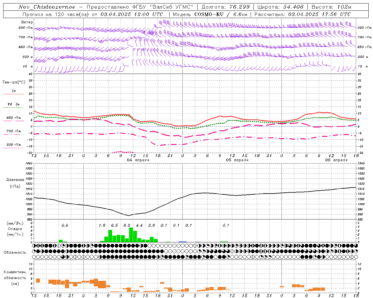Click the precipitation total 6.3

(x=127, y=225)
